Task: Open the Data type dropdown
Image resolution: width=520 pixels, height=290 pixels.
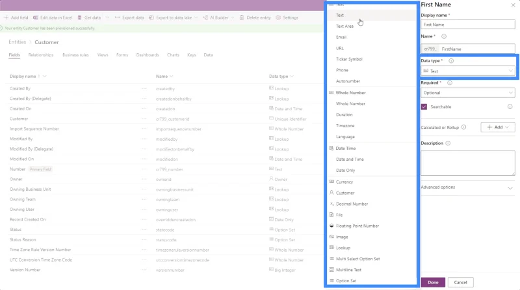Action: (467, 71)
